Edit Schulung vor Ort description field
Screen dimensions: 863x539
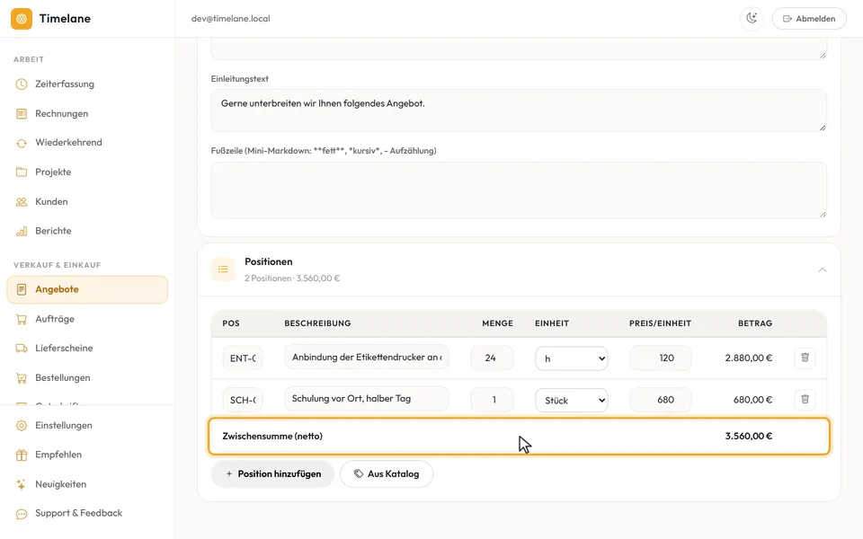[x=367, y=399]
